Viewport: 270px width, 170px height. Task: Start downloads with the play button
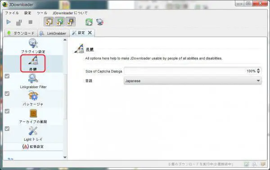[9, 22]
